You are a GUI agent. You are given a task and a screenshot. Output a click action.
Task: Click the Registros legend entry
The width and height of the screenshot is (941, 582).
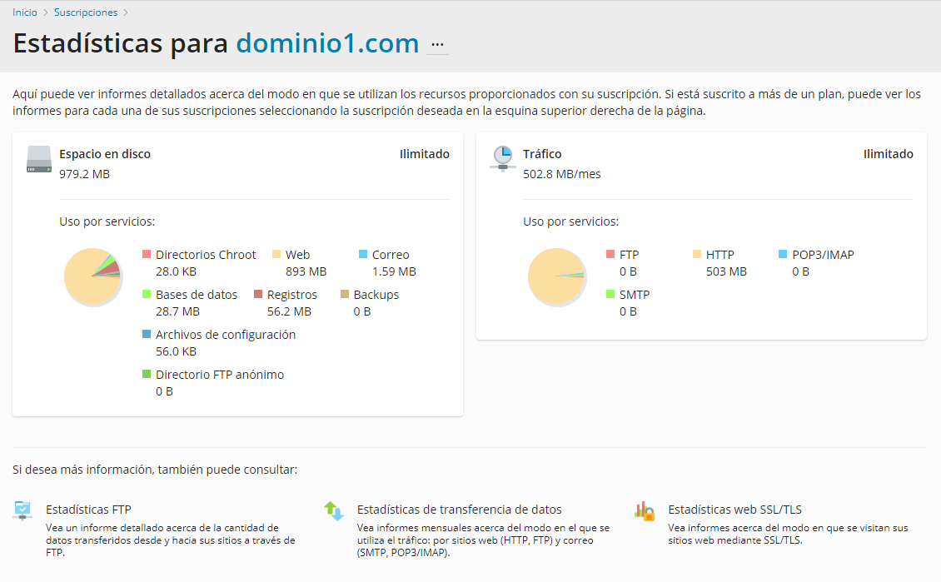tap(291, 295)
